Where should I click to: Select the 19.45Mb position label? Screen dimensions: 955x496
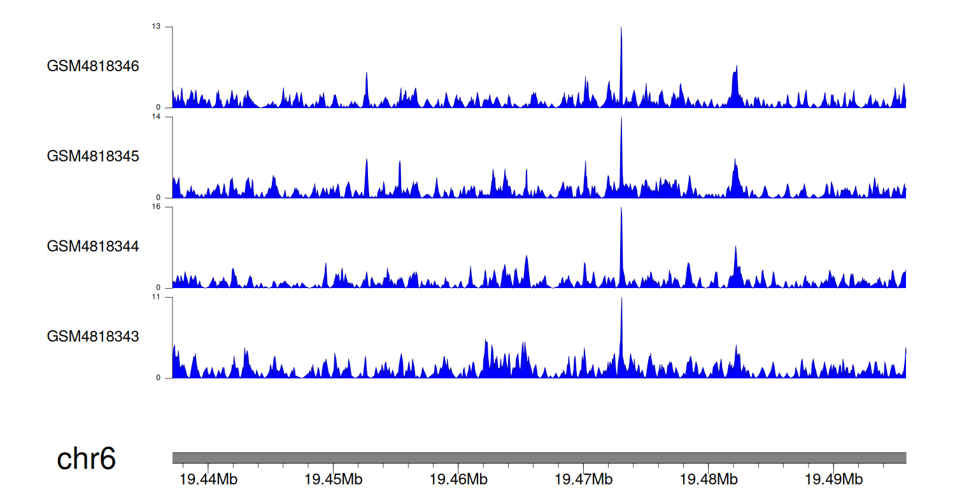tap(334, 479)
